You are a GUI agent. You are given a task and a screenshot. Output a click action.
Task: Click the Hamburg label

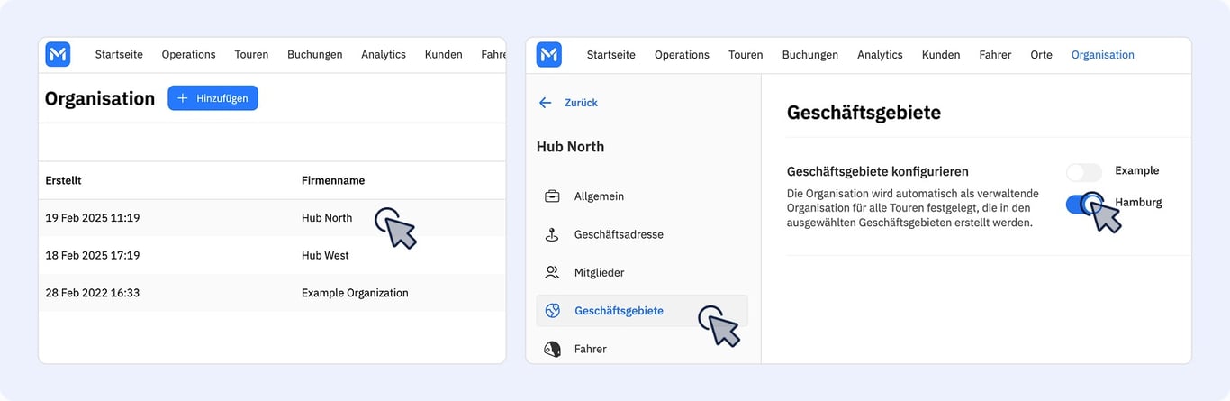click(x=1138, y=203)
